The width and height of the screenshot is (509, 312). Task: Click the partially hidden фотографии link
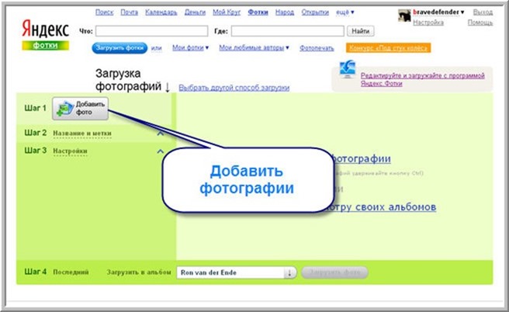(361, 159)
